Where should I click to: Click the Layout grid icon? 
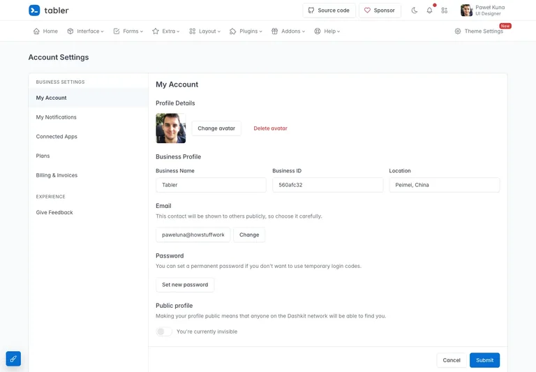tap(193, 31)
